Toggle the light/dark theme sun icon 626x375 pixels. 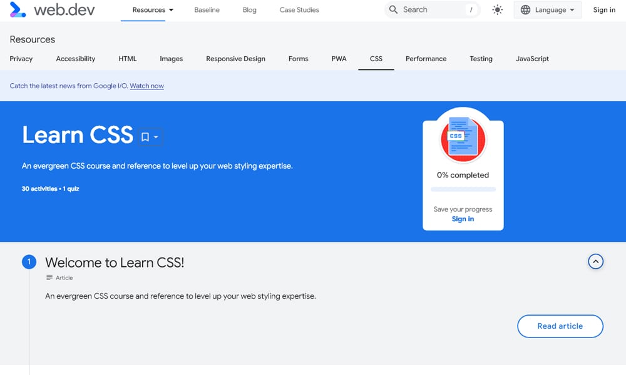pyautogui.click(x=498, y=10)
